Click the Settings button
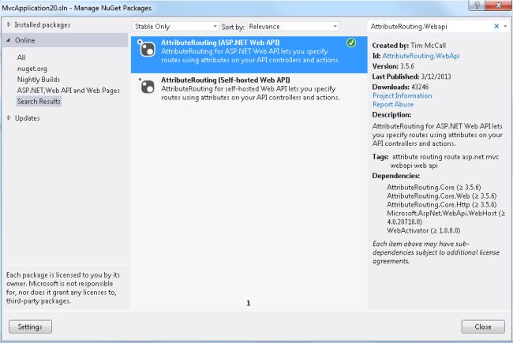 pos(30,326)
